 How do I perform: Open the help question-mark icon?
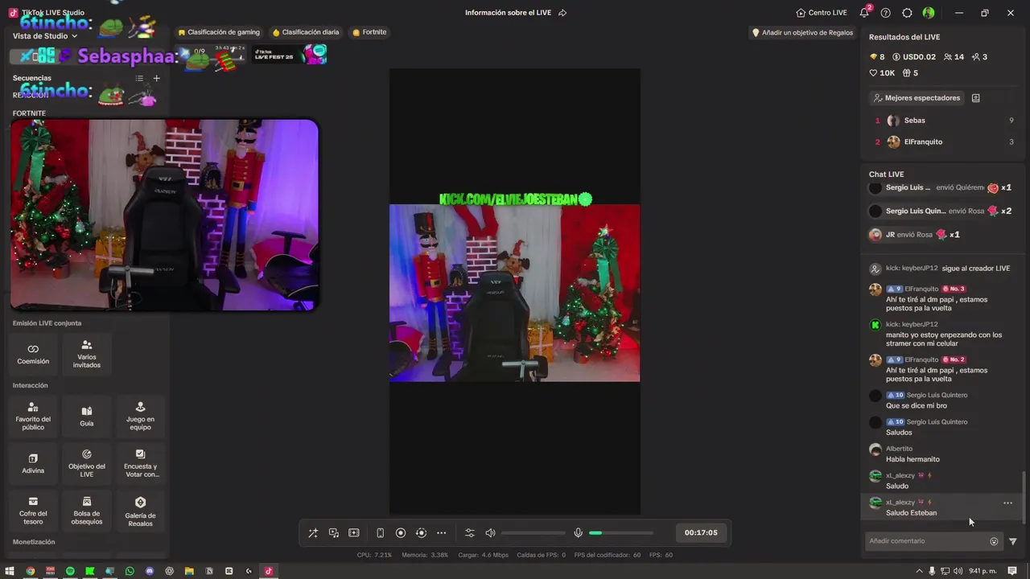(886, 13)
